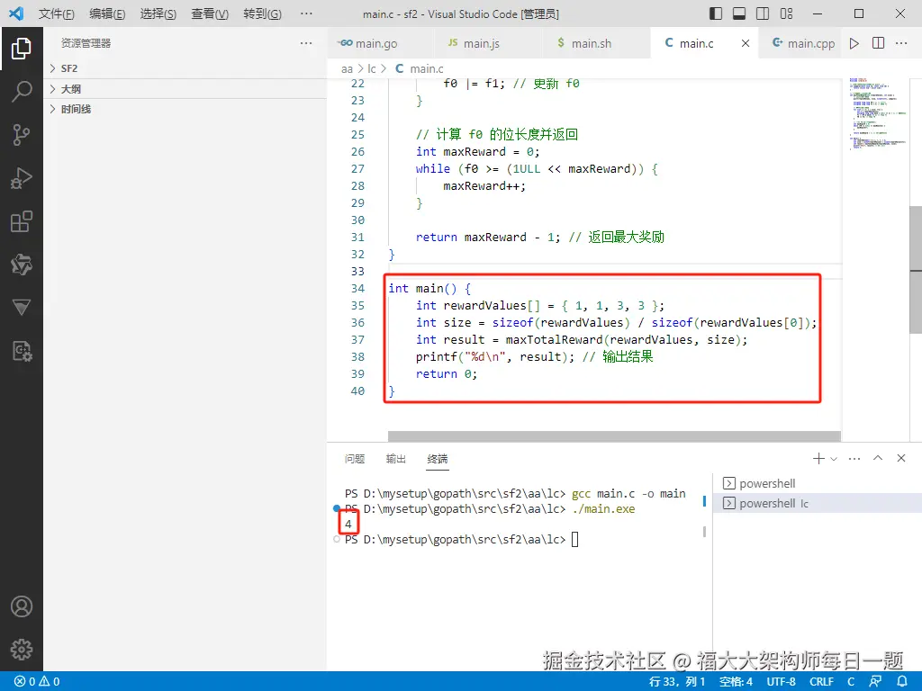Image resolution: width=922 pixels, height=691 pixels.
Task: Change file encoding UTF-8
Action: pyautogui.click(x=781, y=682)
